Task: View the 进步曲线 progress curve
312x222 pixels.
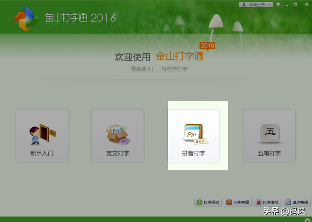Action: (x=297, y=202)
